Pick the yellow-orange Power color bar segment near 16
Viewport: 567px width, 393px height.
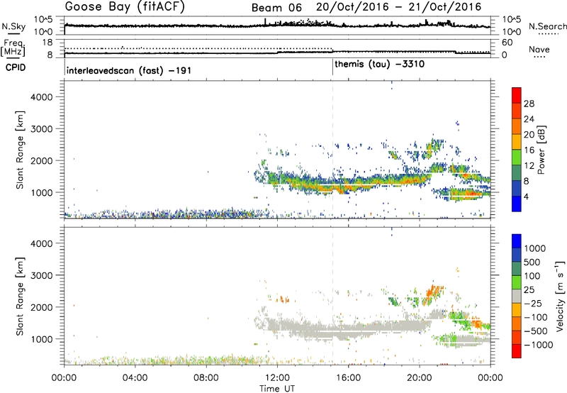click(517, 141)
